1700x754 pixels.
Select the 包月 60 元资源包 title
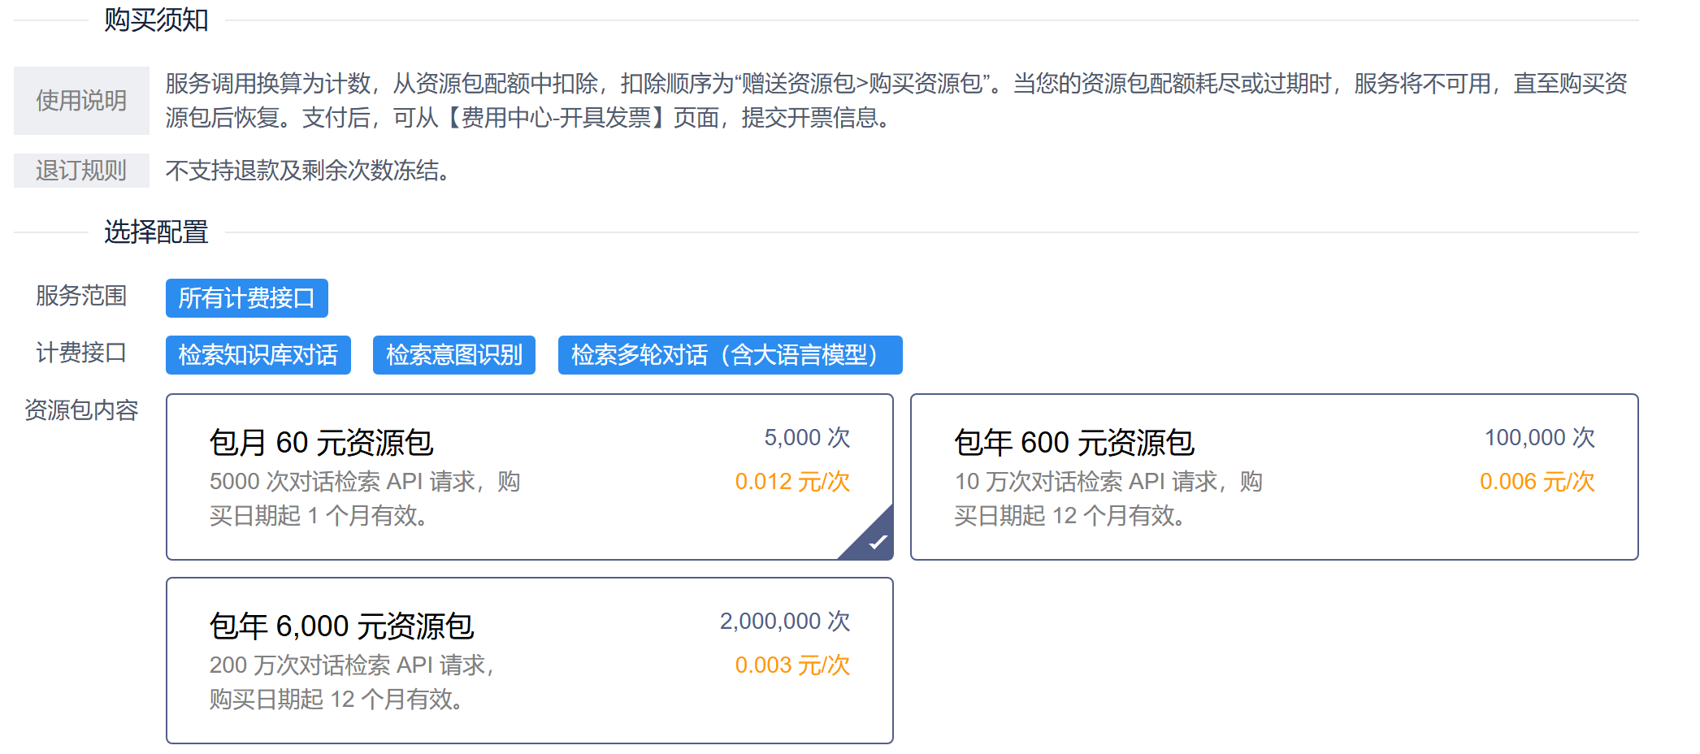[x=321, y=443]
